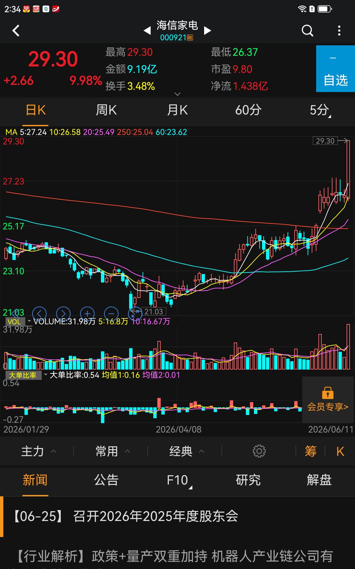Screen dimensions: 355x569
Task: Select the 新闻 tab
Action: pyautogui.click(x=35, y=480)
